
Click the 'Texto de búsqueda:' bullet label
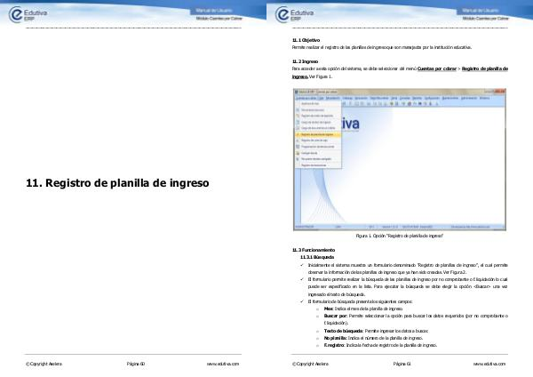(x=344, y=331)
